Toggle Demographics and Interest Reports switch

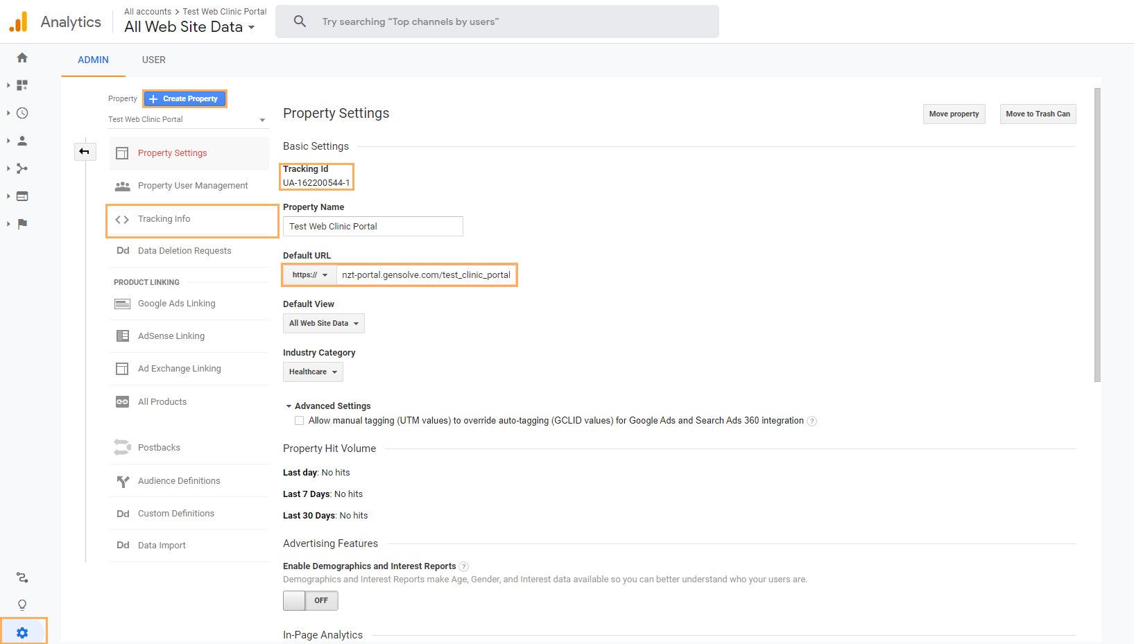point(310,600)
